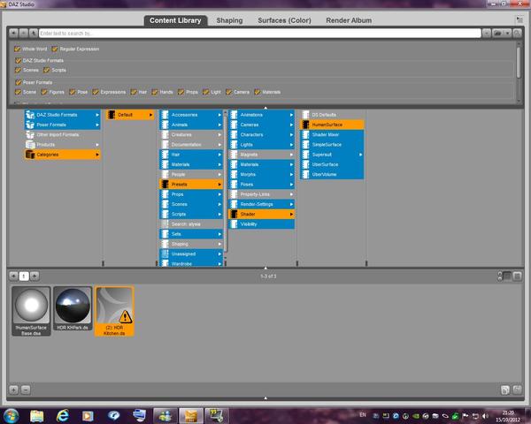Expand the Wardrobe category arrow
Image resolution: width=531 pixels, height=424 pixels.
pos(219,264)
